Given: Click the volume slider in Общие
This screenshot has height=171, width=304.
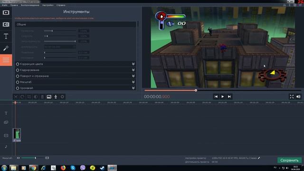Looking at the screenshot, I should point(60,31).
